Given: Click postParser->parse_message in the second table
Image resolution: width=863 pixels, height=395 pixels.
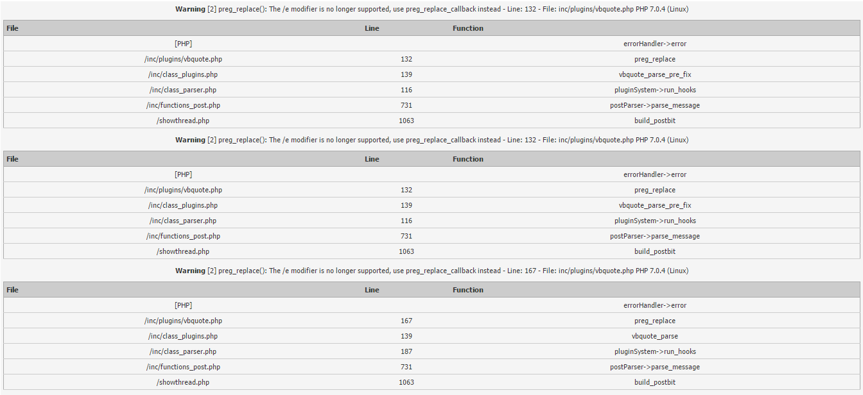Looking at the screenshot, I should pyautogui.click(x=654, y=236).
